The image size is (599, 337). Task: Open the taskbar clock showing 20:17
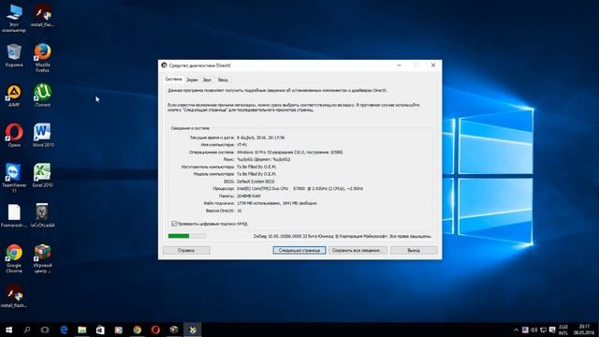click(x=584, y=330)
